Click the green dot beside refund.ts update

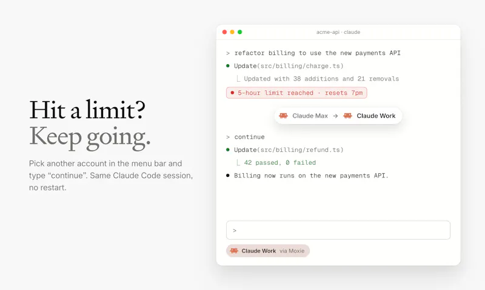(228, 150)
